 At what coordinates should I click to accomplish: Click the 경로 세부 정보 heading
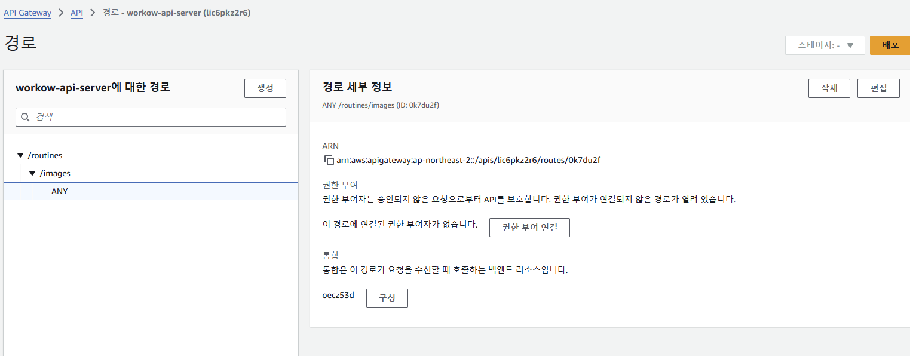(x=357, y=87)
